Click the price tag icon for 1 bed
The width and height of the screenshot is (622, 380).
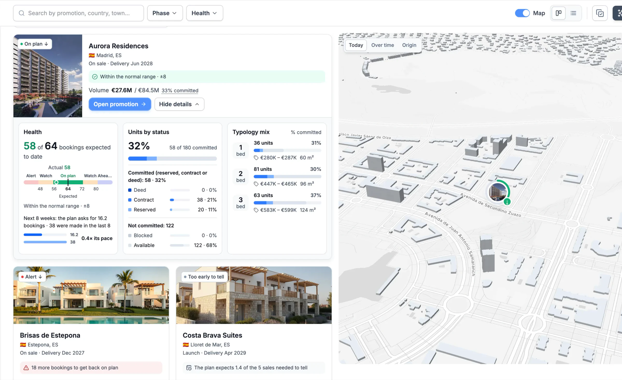(x=256, y=158)
